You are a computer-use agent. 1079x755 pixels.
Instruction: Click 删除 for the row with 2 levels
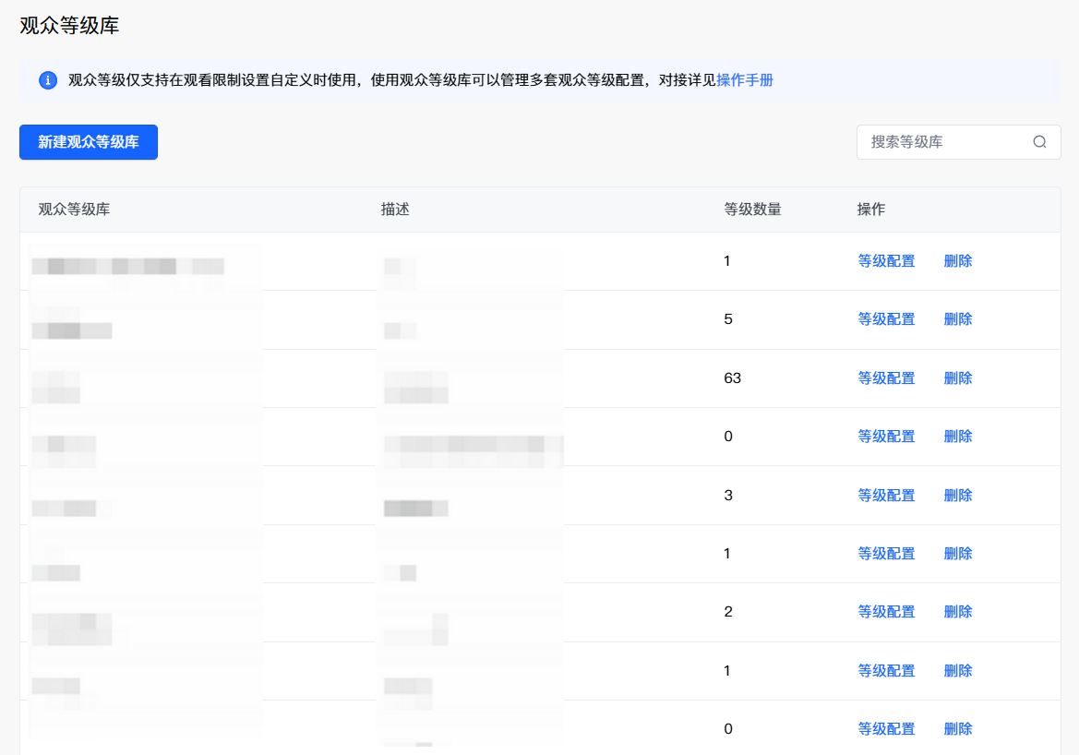click(x=958, y=612)
